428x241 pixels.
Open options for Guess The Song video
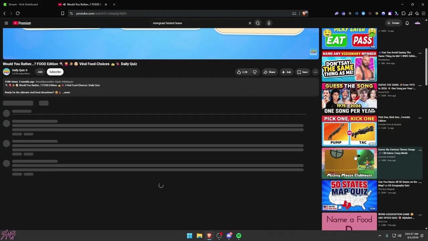(x=420, y=85)
